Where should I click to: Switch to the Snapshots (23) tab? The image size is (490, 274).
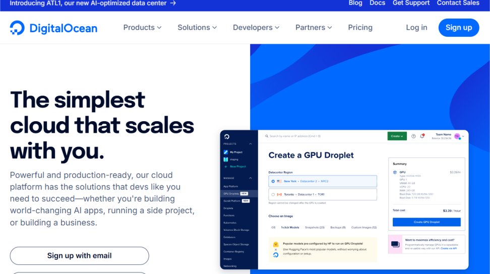point(315,228)
